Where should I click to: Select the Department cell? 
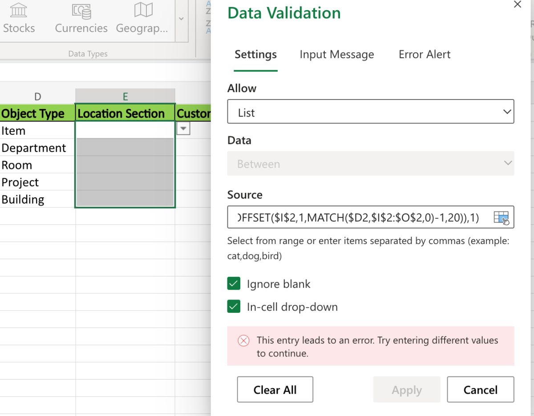click(x=38, y=148)
